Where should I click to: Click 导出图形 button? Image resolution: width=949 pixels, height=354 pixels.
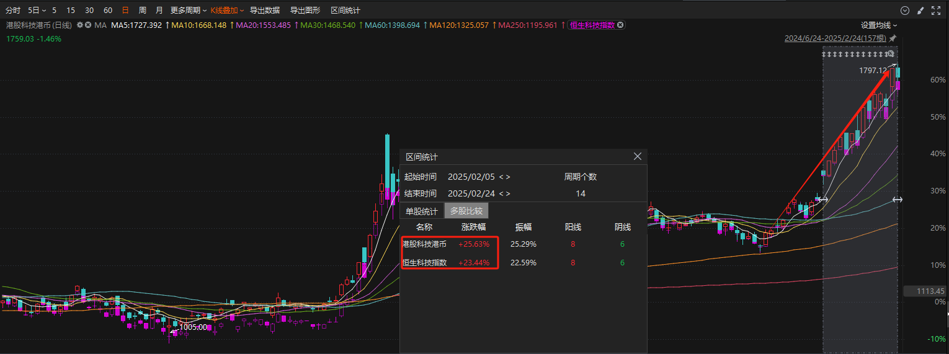coord(305,11)
